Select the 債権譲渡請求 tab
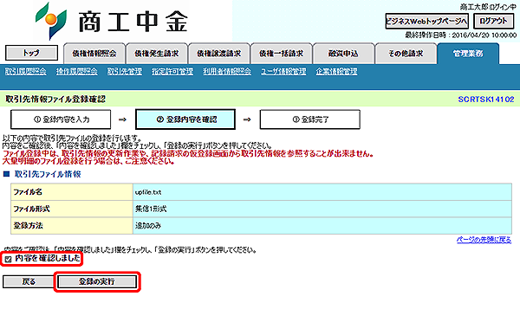 (x=219, y=54)
